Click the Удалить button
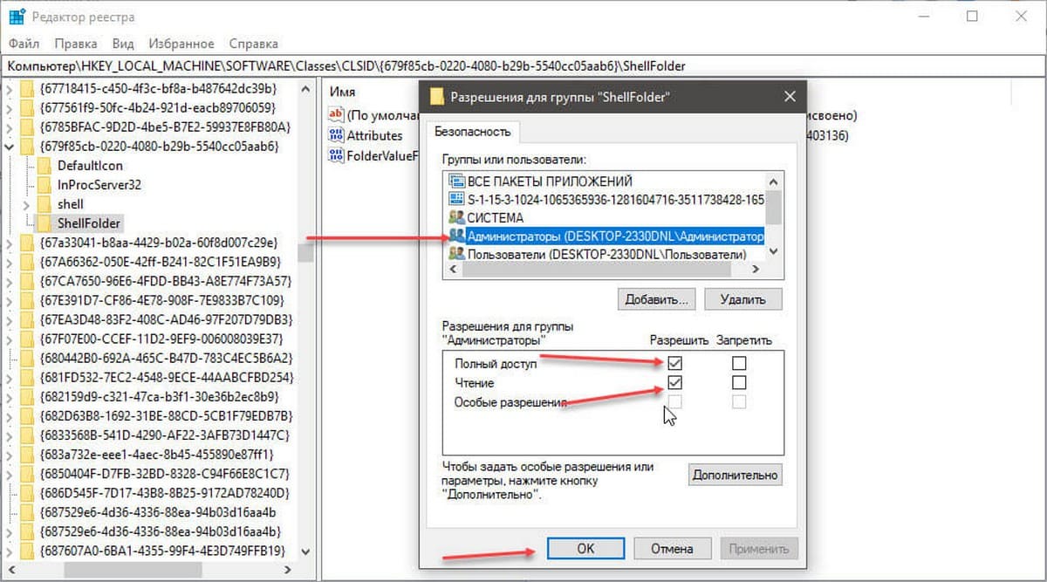This screenshot has height=582, width=1047. click(742, 299)
